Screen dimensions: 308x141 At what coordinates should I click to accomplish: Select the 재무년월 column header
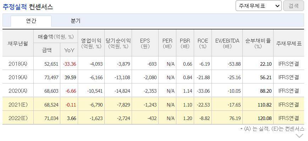[18, 43]
